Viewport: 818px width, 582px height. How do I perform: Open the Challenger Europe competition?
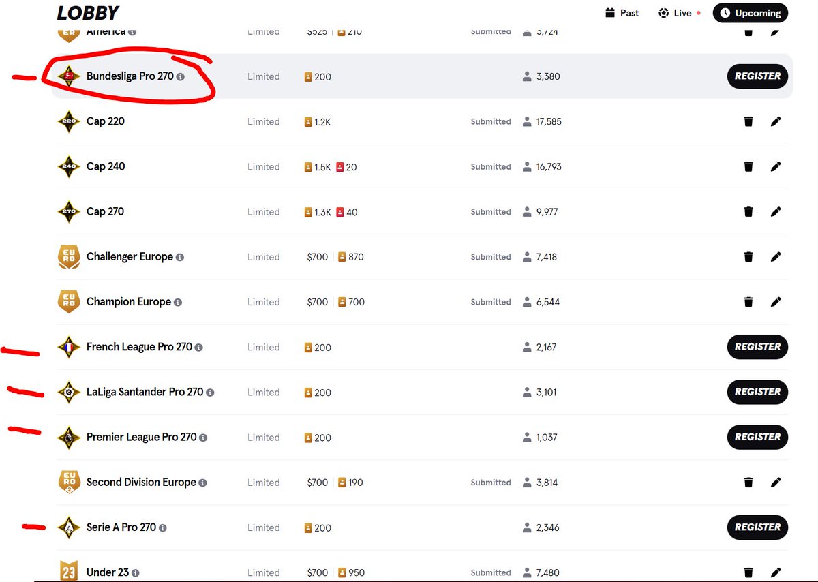click(130, 257)
